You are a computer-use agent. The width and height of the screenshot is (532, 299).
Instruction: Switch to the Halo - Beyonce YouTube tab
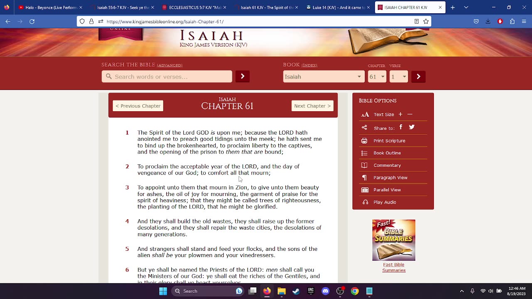coord(51,7)
